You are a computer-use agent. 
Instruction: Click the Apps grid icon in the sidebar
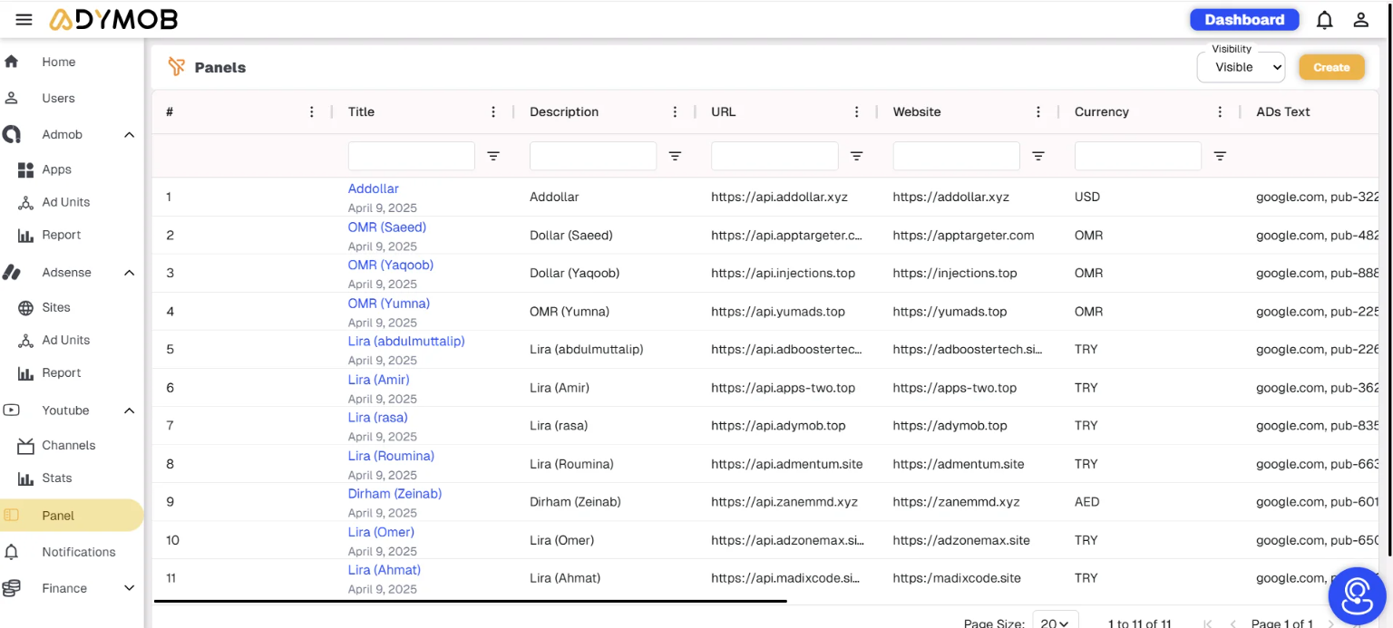click(25, 169)
